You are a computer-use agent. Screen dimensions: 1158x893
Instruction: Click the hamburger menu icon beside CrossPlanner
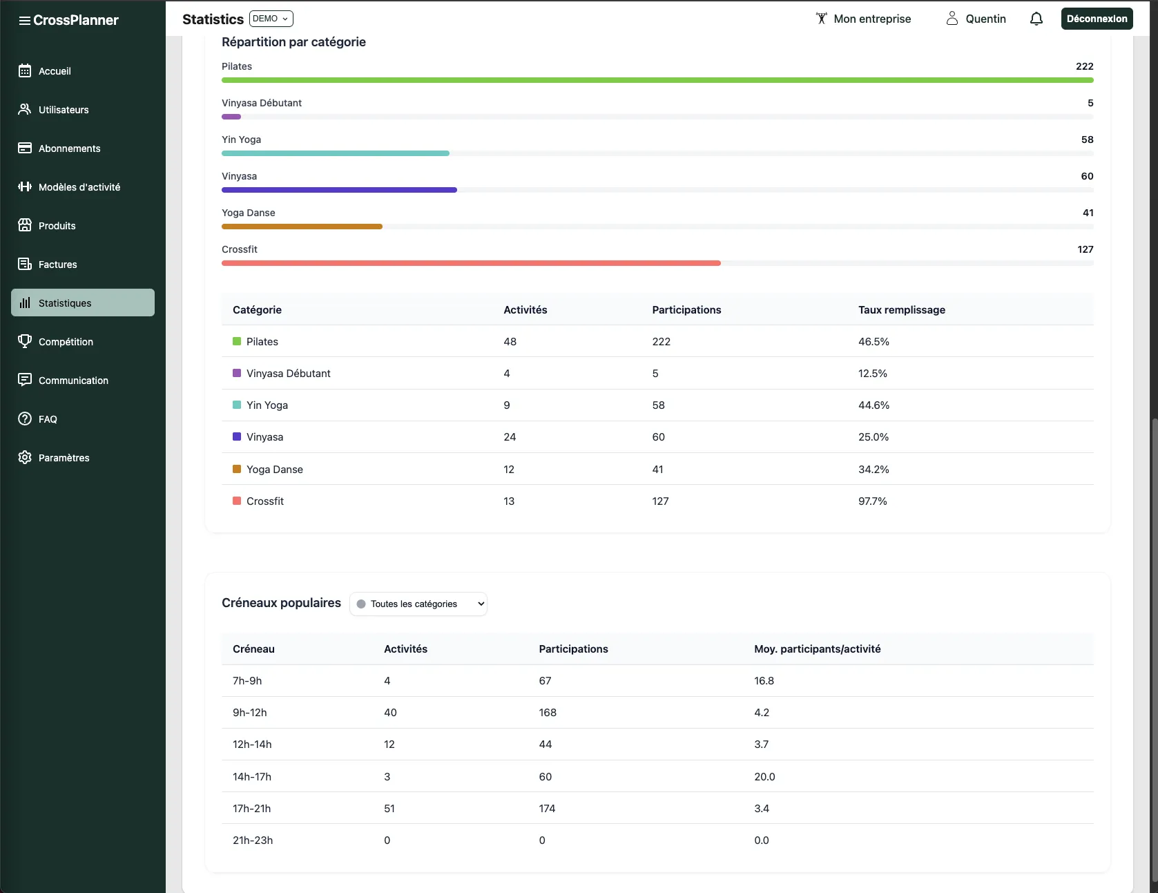[24, 21]
